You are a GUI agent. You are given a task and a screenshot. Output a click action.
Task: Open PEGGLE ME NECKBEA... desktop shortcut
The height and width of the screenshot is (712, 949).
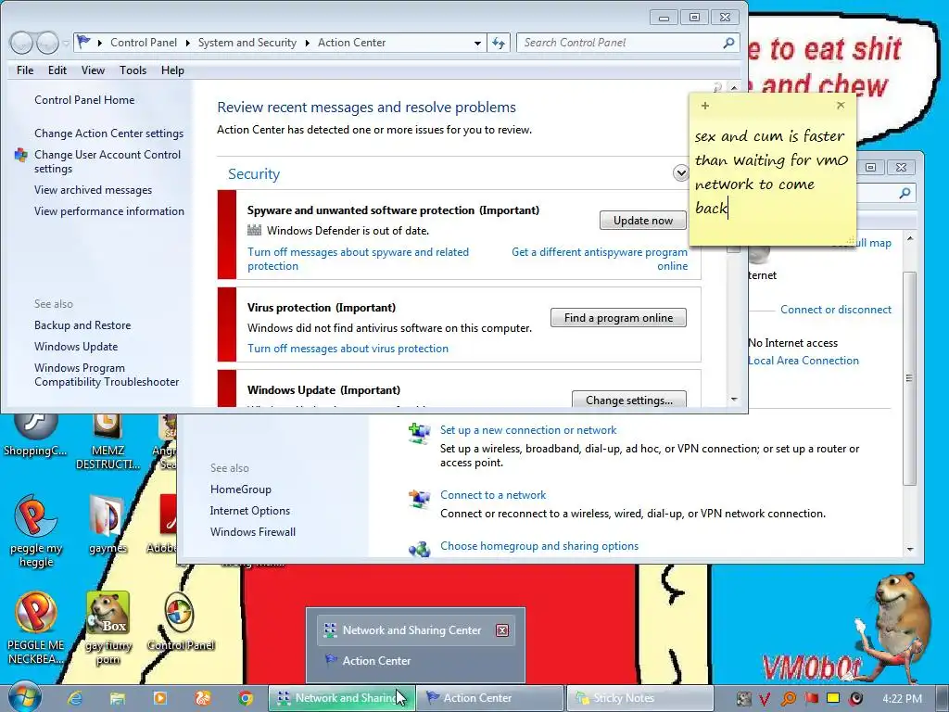36,629
